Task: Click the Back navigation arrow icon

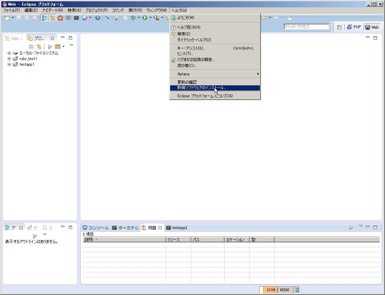Action: coord(264,18)
